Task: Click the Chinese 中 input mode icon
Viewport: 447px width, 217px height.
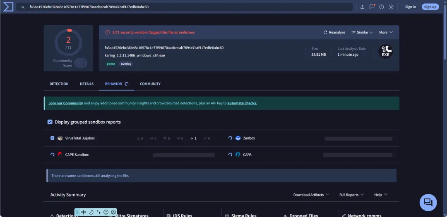Action: [x=83, y=212]
